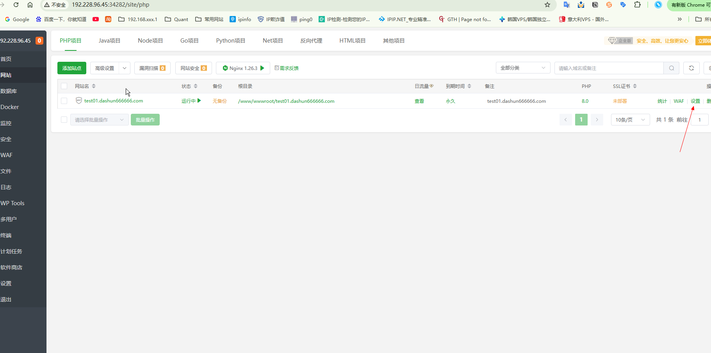Open the Quant bookmarks folder

click(176, 19)
